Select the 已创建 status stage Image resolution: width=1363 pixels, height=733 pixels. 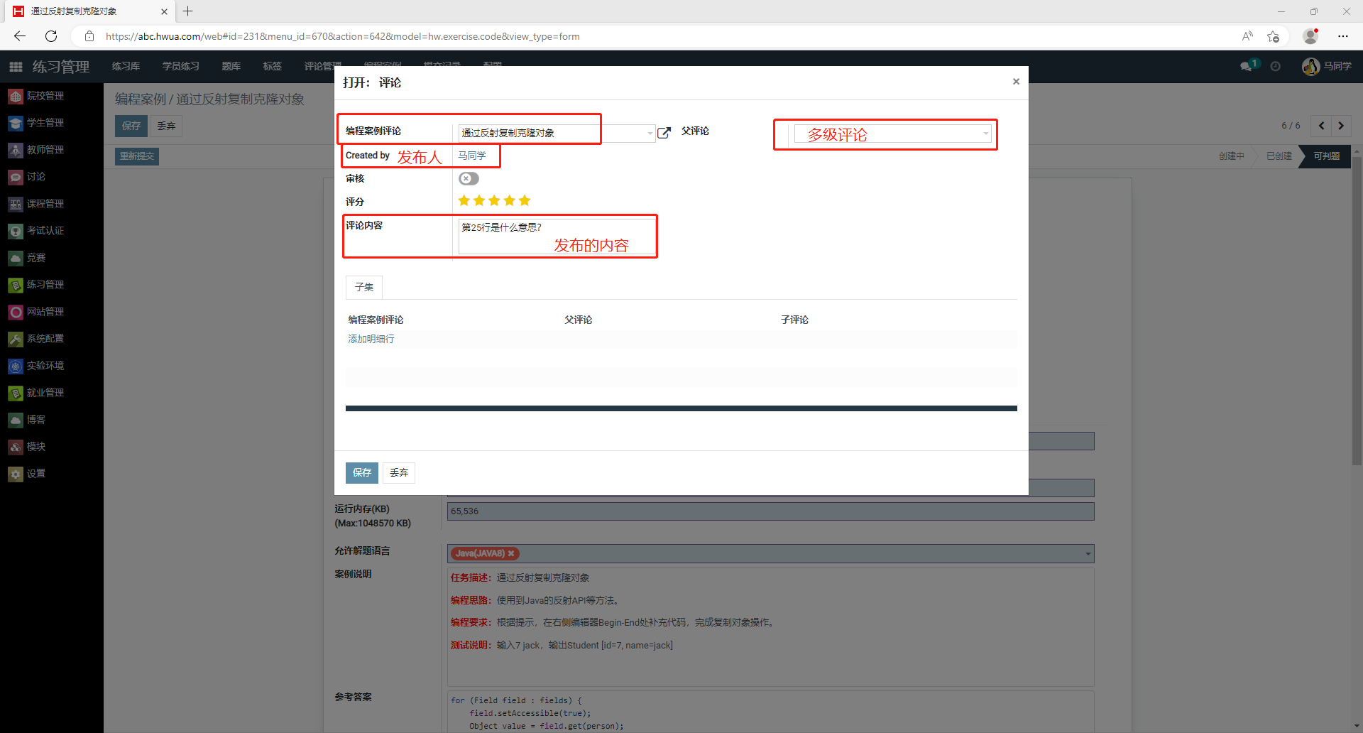[1279, 156]
